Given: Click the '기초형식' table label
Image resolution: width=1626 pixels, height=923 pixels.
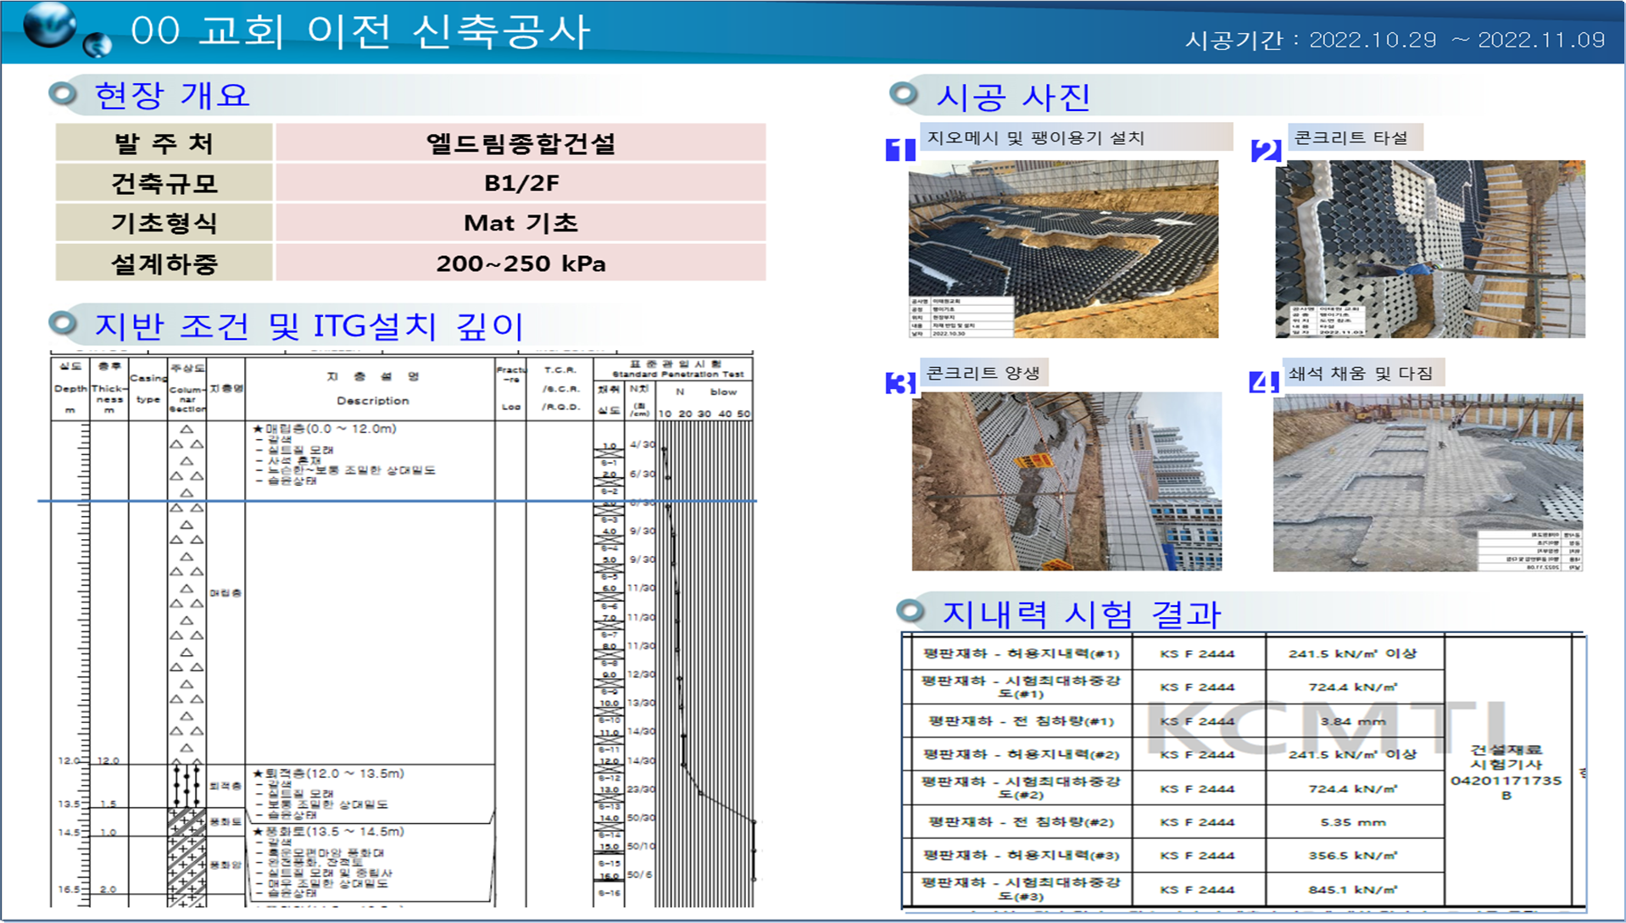Looking at the screenshot, I should (x=164, y=223).
